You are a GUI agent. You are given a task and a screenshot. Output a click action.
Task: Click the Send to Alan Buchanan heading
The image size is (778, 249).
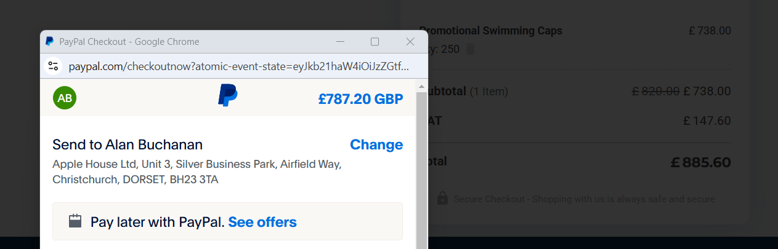(x=128, y=144)
